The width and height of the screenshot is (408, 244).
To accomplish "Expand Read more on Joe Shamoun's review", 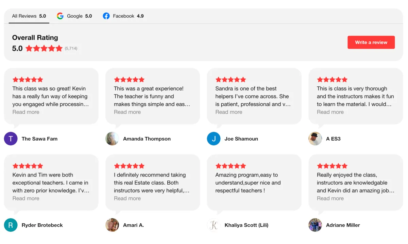I will [228, 112].
